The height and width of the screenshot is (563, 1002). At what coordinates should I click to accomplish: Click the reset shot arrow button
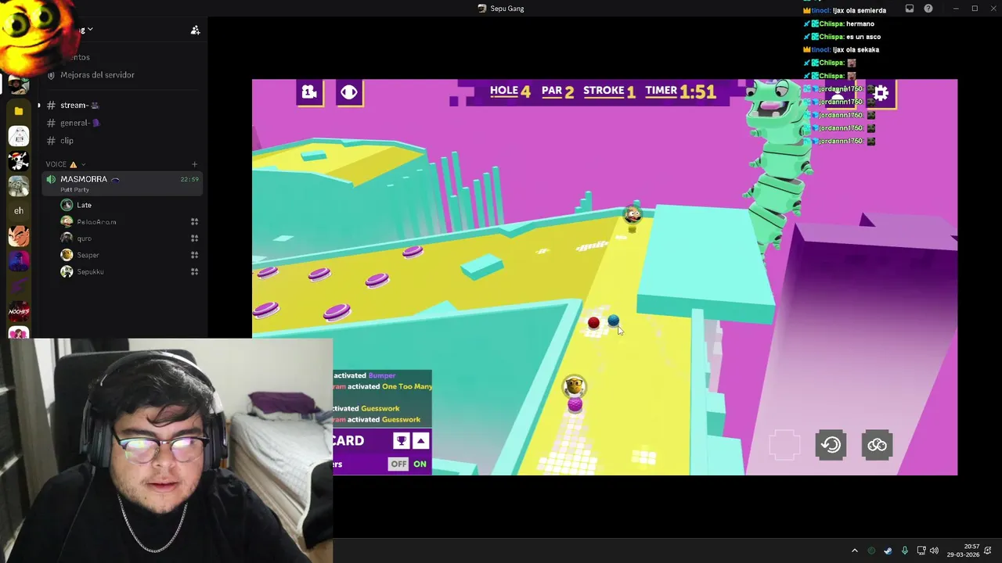831,445
